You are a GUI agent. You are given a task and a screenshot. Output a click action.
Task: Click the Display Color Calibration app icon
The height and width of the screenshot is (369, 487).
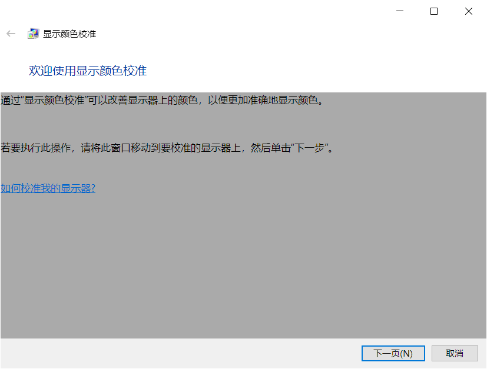point(34,34)
